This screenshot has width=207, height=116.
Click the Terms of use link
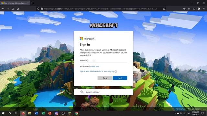[181, 109]
